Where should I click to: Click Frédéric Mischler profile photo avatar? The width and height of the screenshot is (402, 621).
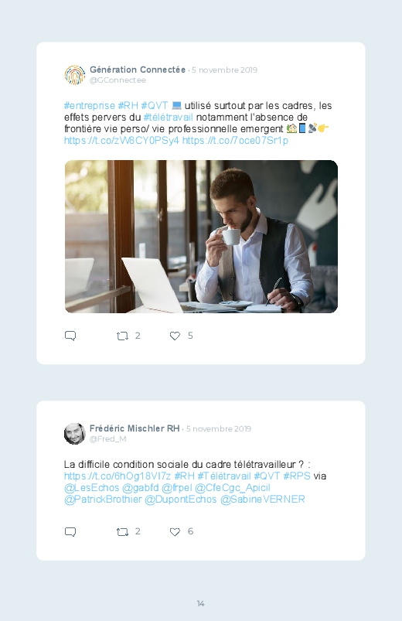[x=75, y=434]
